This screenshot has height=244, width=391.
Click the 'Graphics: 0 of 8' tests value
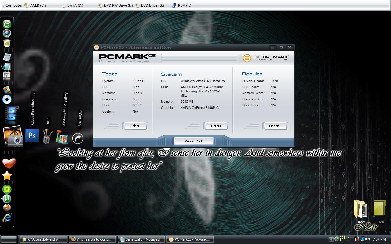pyautogui.click(x=137, y=99)
